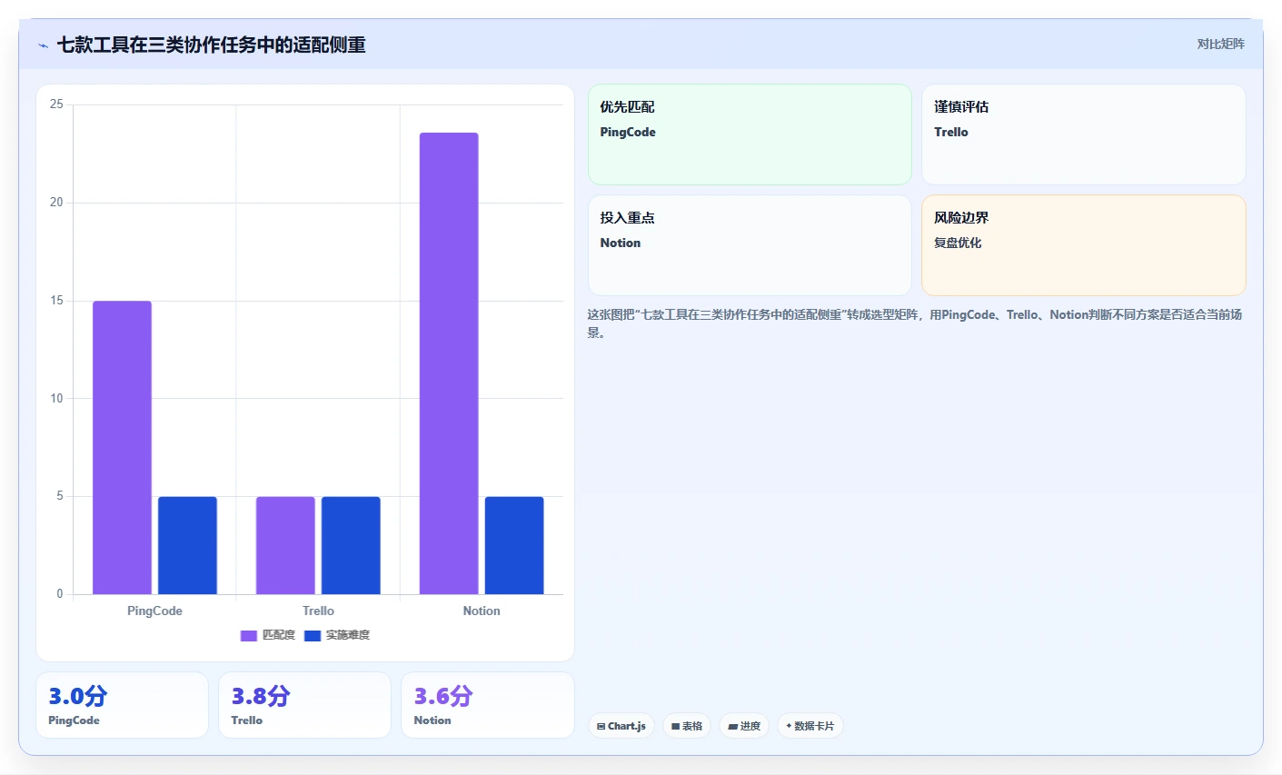Click the lightning icon beside the title
The image size is (1282, 775).
[43, 45]
